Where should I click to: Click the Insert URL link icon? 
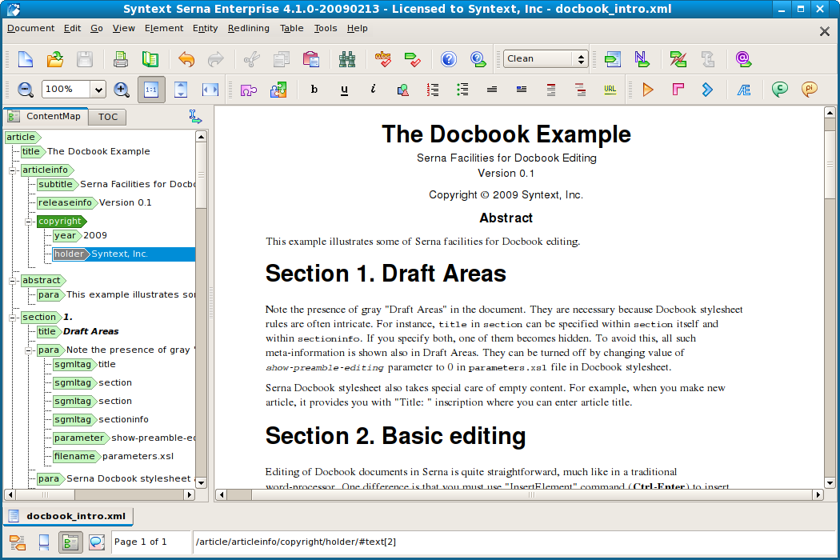pos(610,90)
